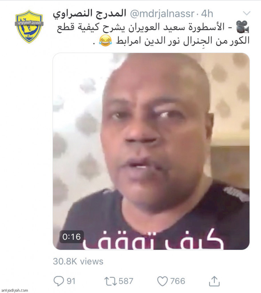Click the yellow shield profile avatar
Screen dimensions: 261x293
[29, 27]
